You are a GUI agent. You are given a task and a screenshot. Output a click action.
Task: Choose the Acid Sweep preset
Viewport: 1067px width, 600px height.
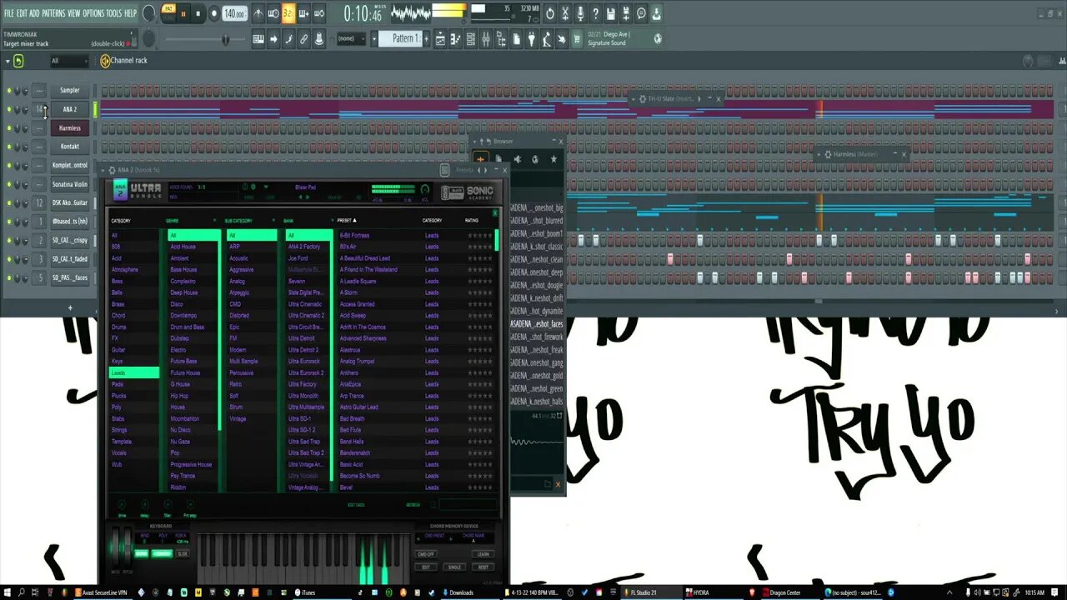pos(353,316)
